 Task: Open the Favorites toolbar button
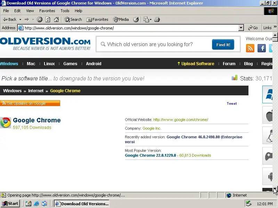pyautogui.click(x=97, y=19)
